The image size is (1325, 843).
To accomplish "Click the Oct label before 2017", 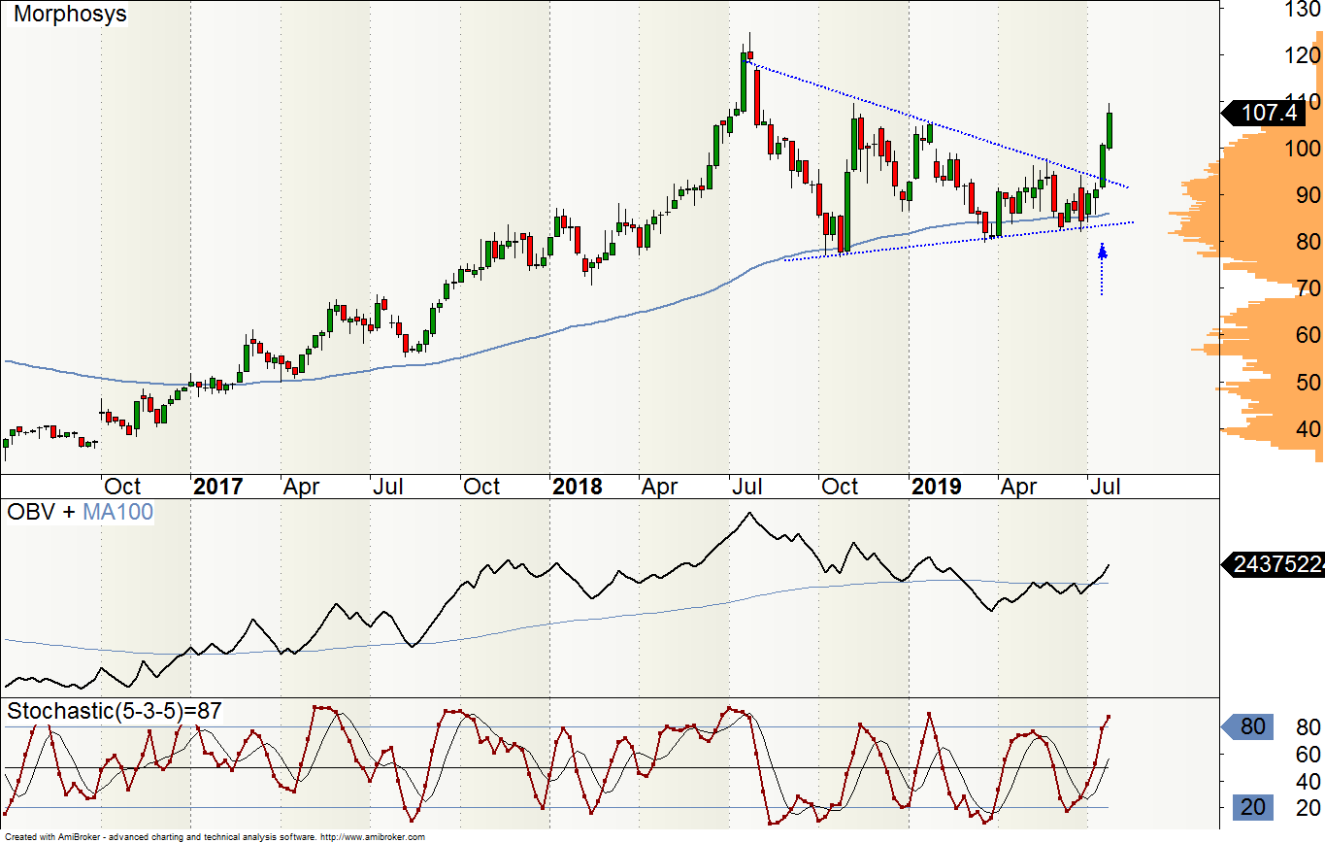I will click(122, 487).
